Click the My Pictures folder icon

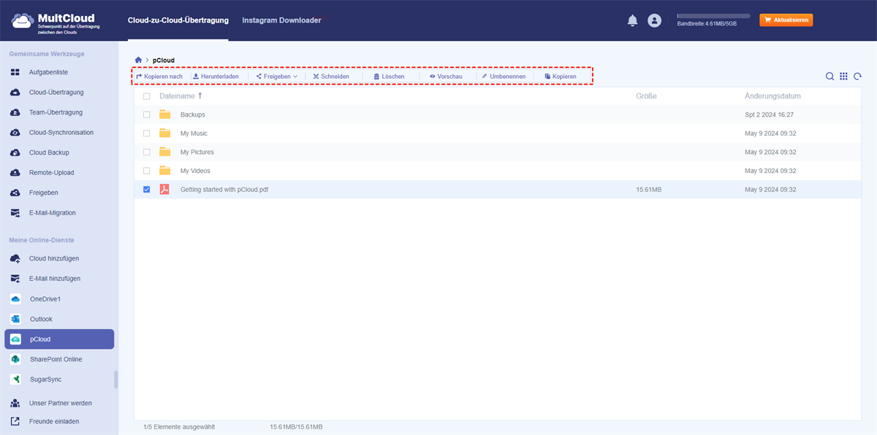(165, 152)
